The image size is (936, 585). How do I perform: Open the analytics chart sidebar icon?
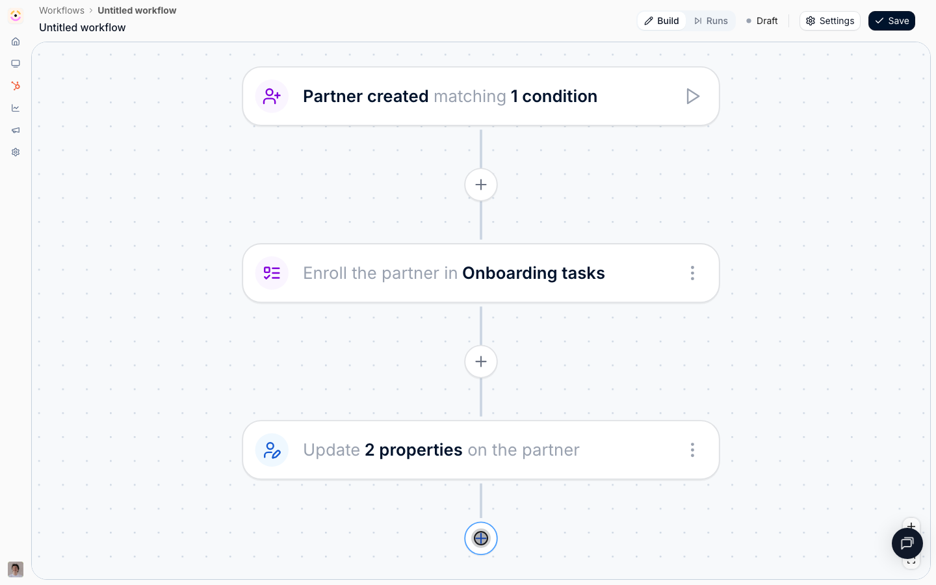click(x=16, y=108)
